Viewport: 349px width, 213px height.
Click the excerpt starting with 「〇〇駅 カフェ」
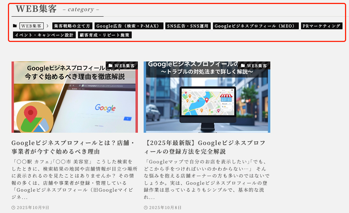[x=74, y=179]
